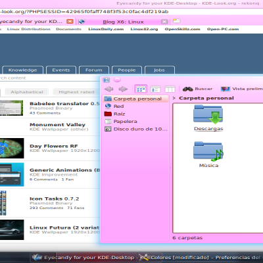Switch file manager to columns view

(x=170, y=89)
